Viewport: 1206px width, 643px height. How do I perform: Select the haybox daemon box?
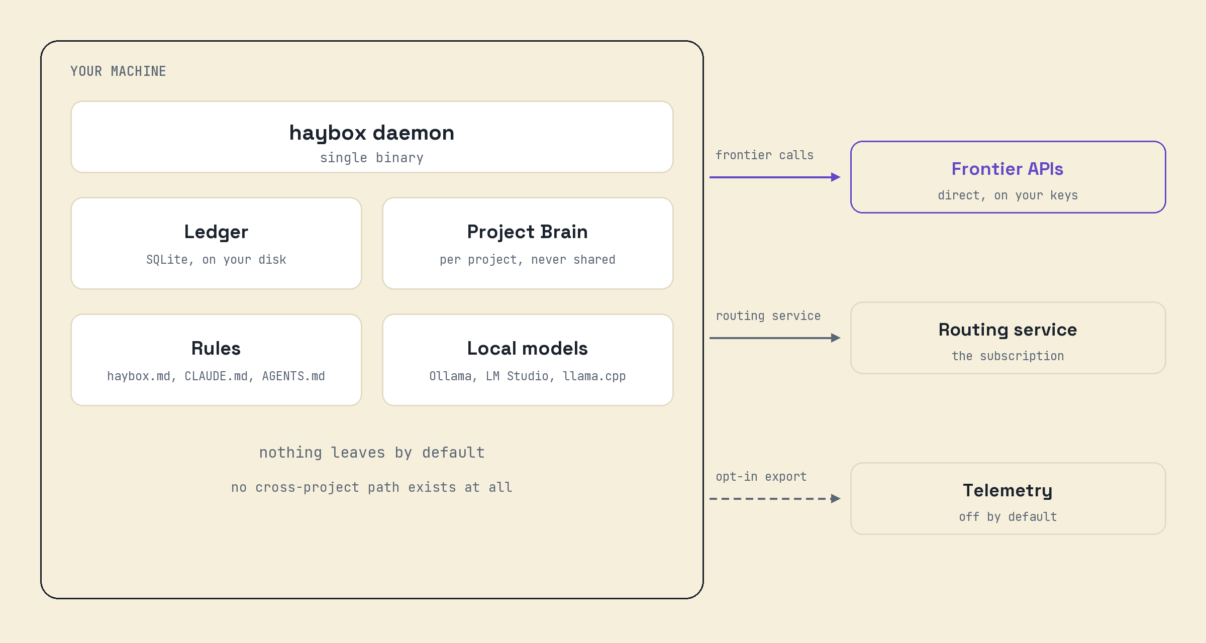click(x=372, y=137)
